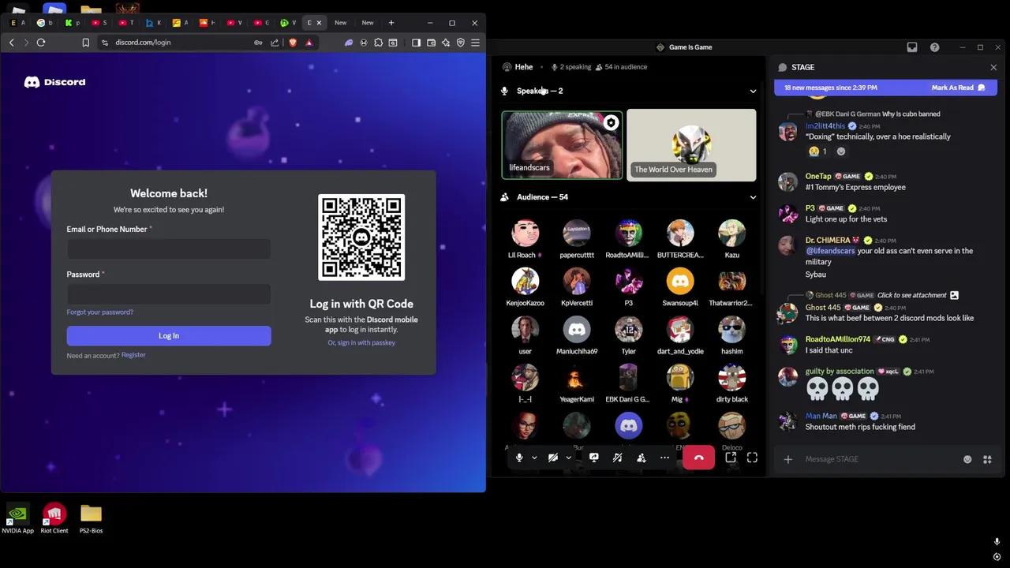Image resolution: width=1010 pixels, height=568 pixels.
Task: Open the PS2-Bios desktop folder
Action: click(91, 519)
